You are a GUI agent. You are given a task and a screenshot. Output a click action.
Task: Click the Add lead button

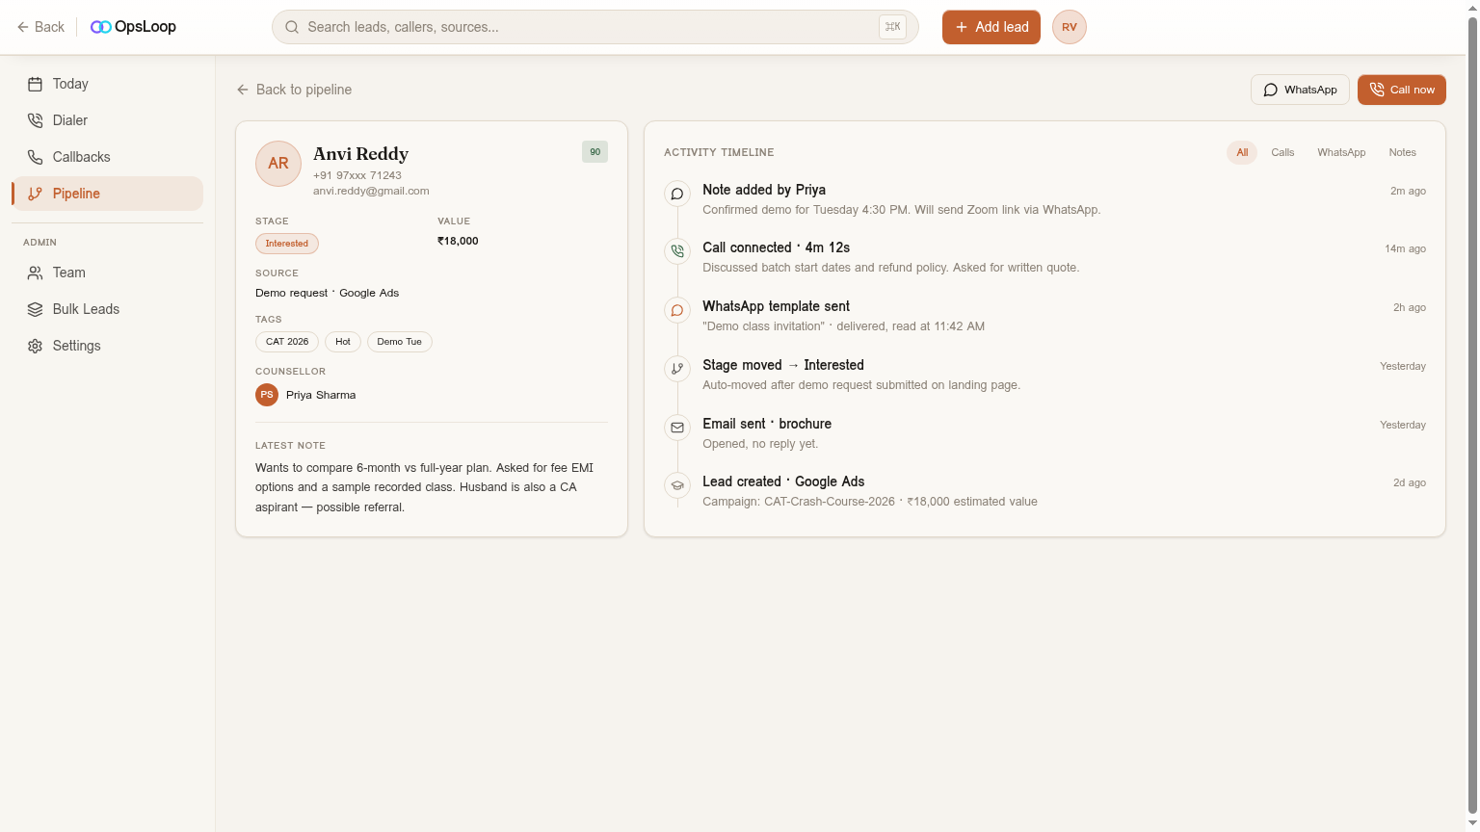991,27
